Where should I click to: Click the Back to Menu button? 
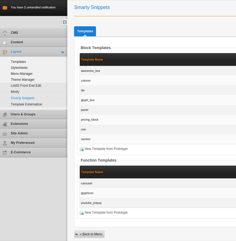[x=89, y=234]
